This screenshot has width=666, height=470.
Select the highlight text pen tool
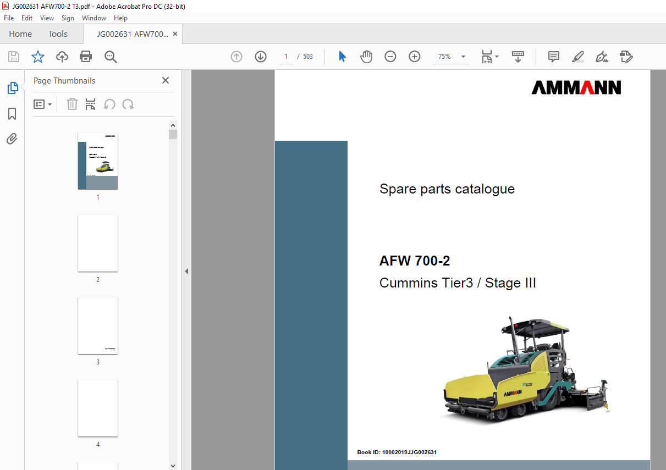577,57
